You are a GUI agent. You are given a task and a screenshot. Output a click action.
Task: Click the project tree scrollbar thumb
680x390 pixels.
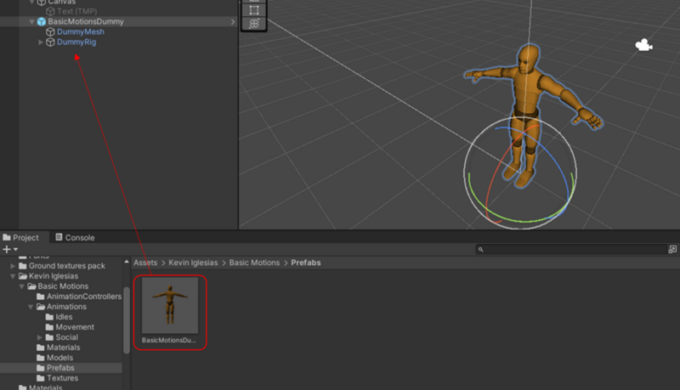click(x=127, y=320)
